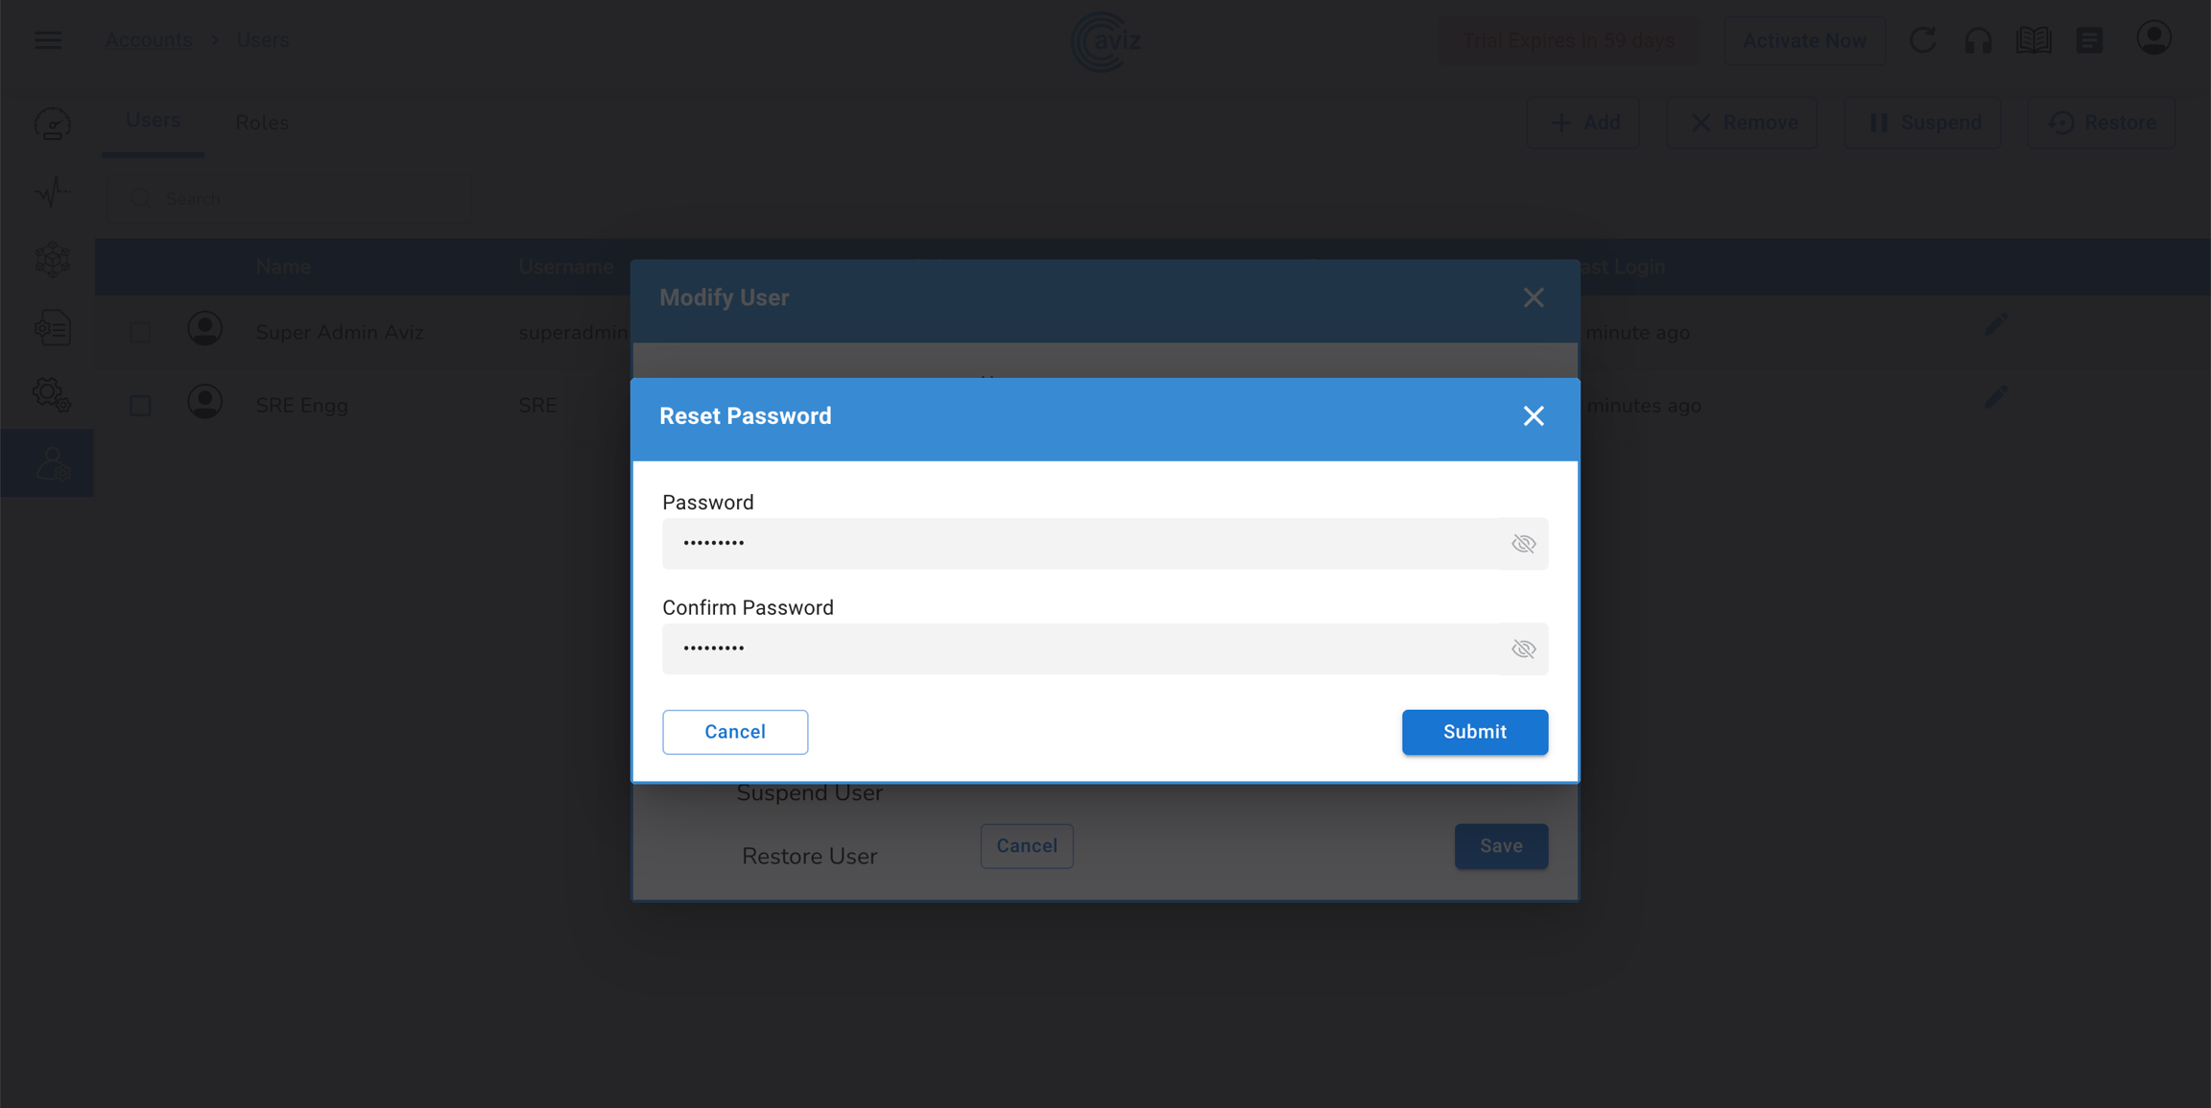Open the documentation book icon
Viewport: 2211px width, 1108px height.
[2033, 40]
